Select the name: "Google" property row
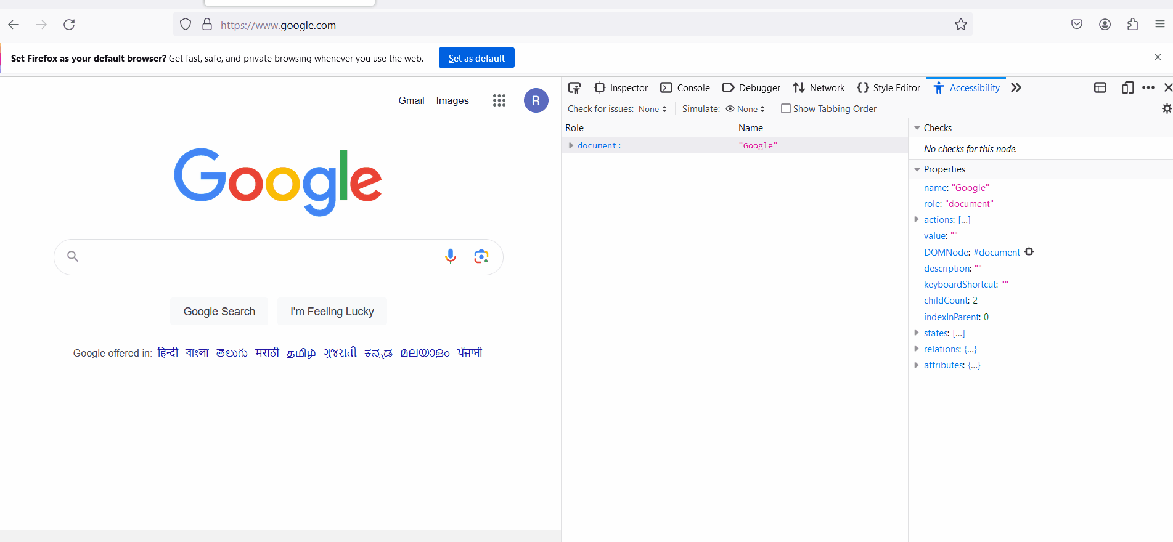 tap(957, 188)
